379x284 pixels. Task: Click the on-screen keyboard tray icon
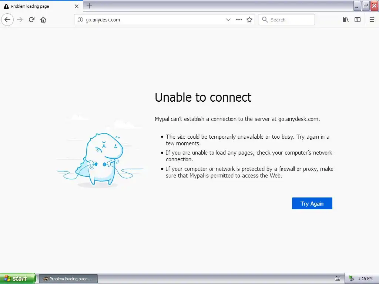[x=338, y=279]
